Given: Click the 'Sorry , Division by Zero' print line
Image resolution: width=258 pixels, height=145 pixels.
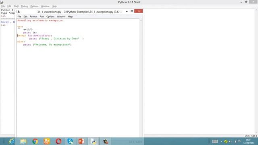Looking at the screenshot, I should click(56, 39).
